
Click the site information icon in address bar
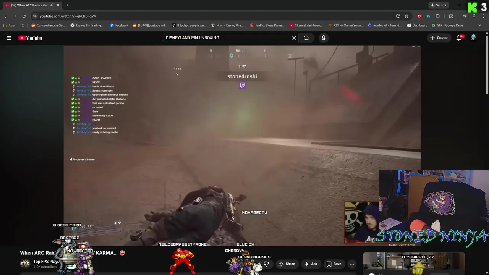click(x=35, y=16)
